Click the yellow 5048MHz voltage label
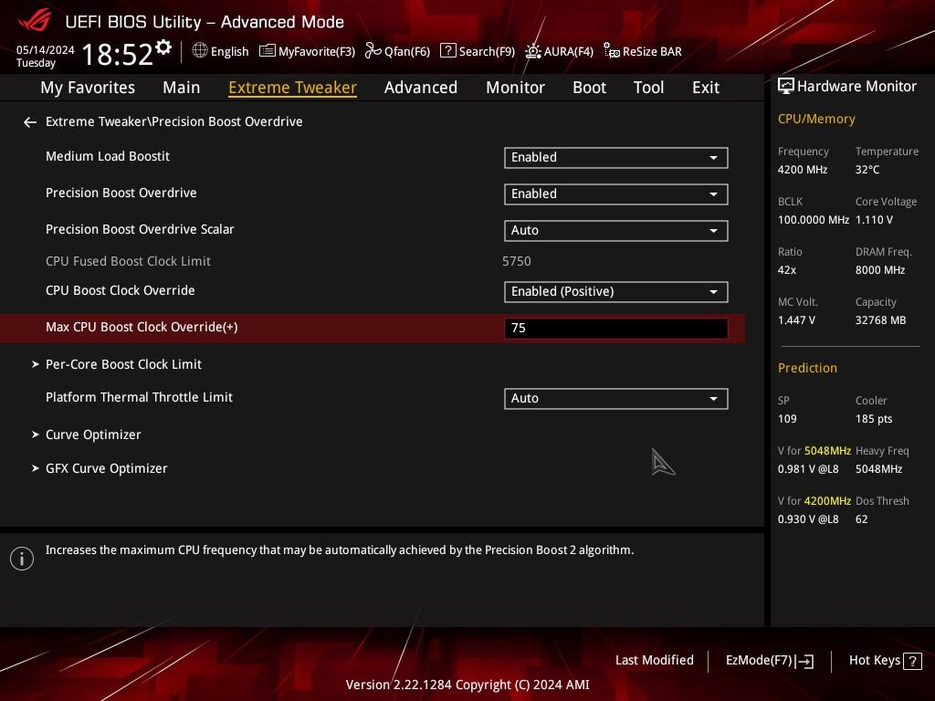Viewport: 935px width, 701px height. (827, 451)
